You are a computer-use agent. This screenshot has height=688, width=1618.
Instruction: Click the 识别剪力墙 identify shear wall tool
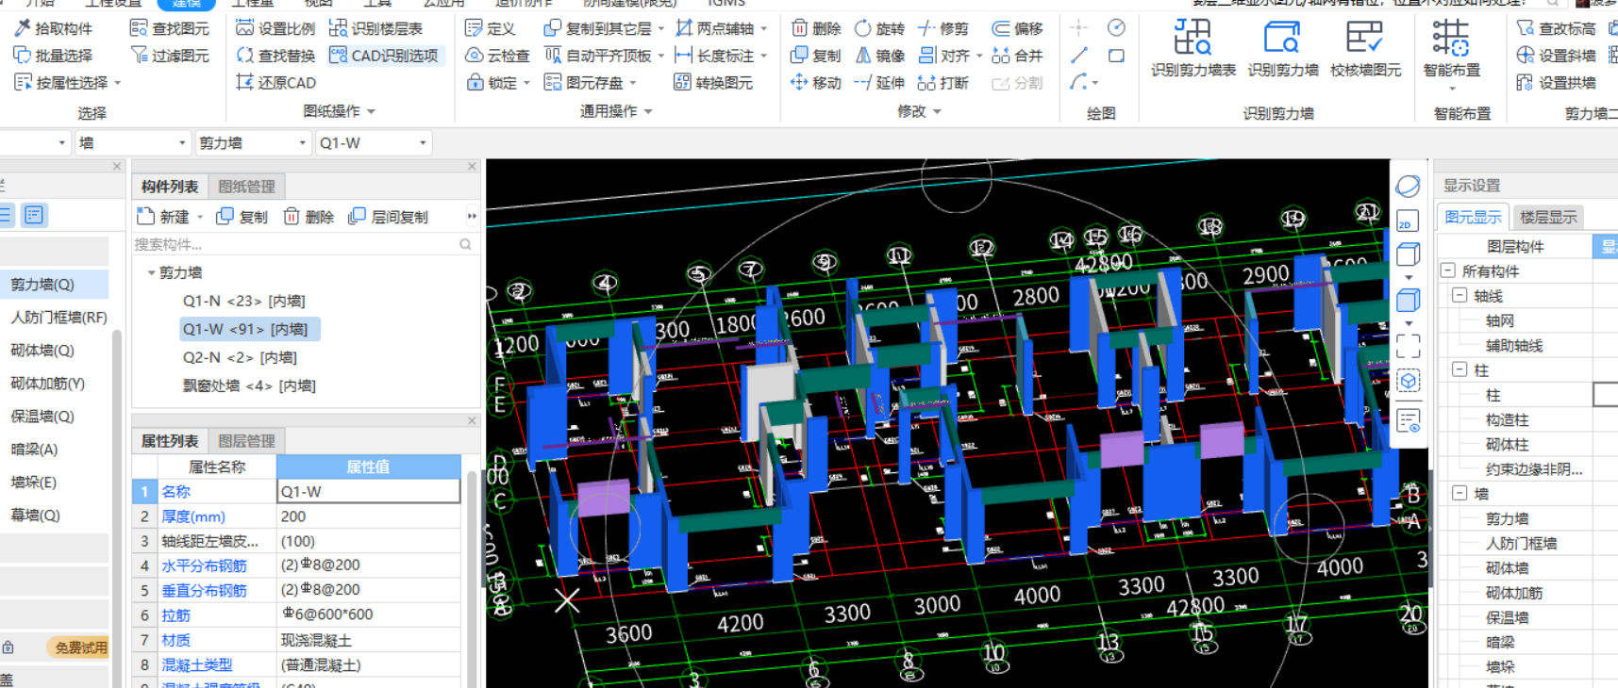(x=1282, y=48)
